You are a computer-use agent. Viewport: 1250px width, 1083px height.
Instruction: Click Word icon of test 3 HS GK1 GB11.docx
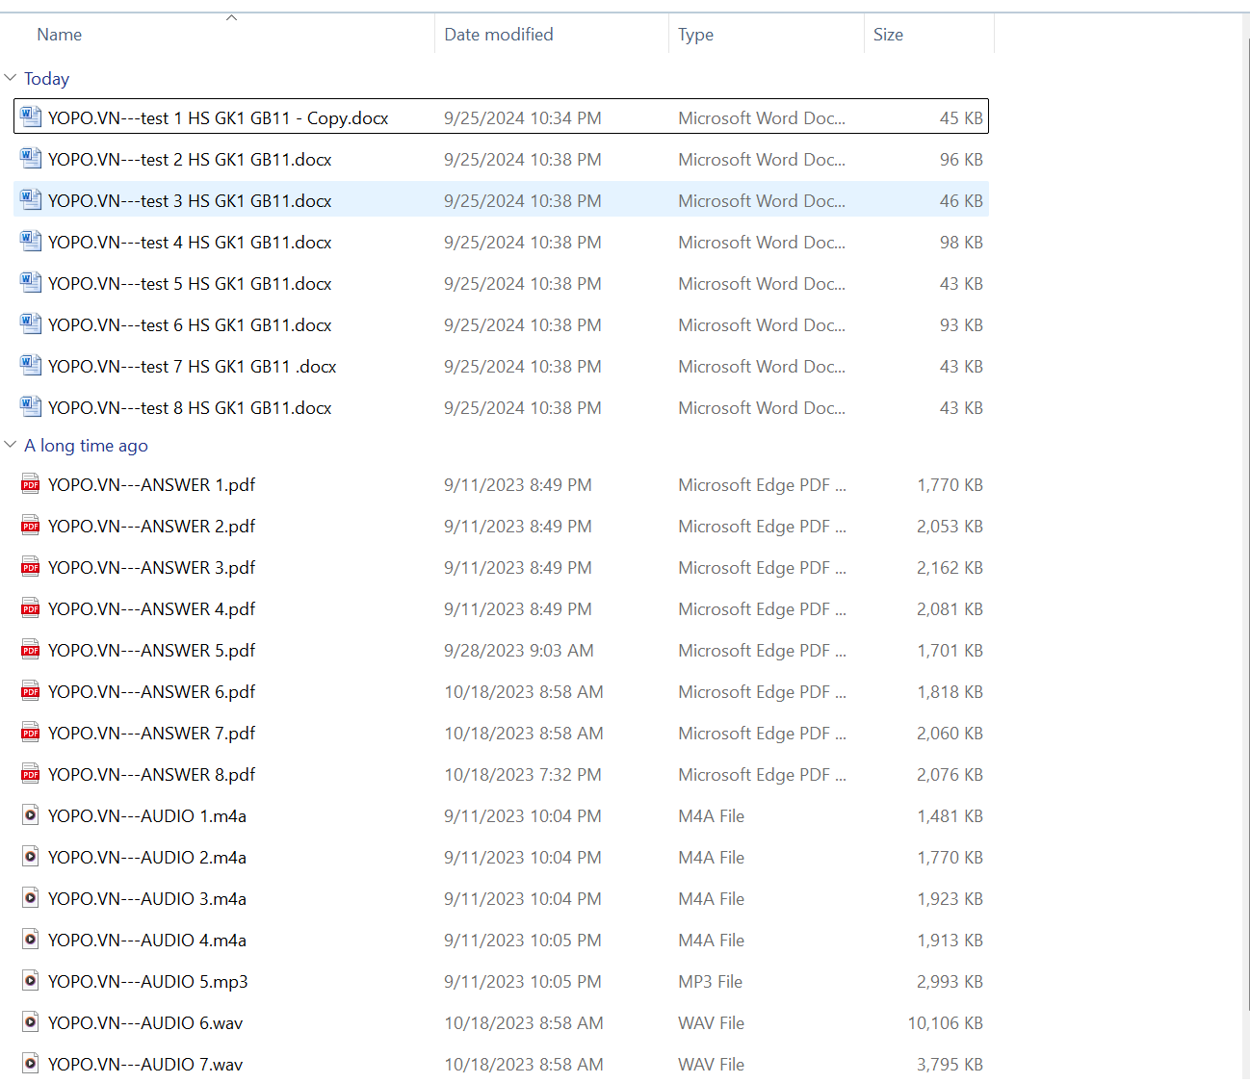31,200
